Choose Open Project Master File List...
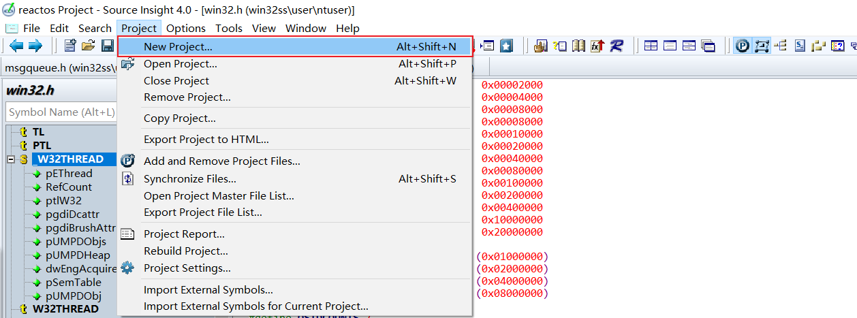The width and height of the screenshot is (857, 318). (x=295, y=196)
